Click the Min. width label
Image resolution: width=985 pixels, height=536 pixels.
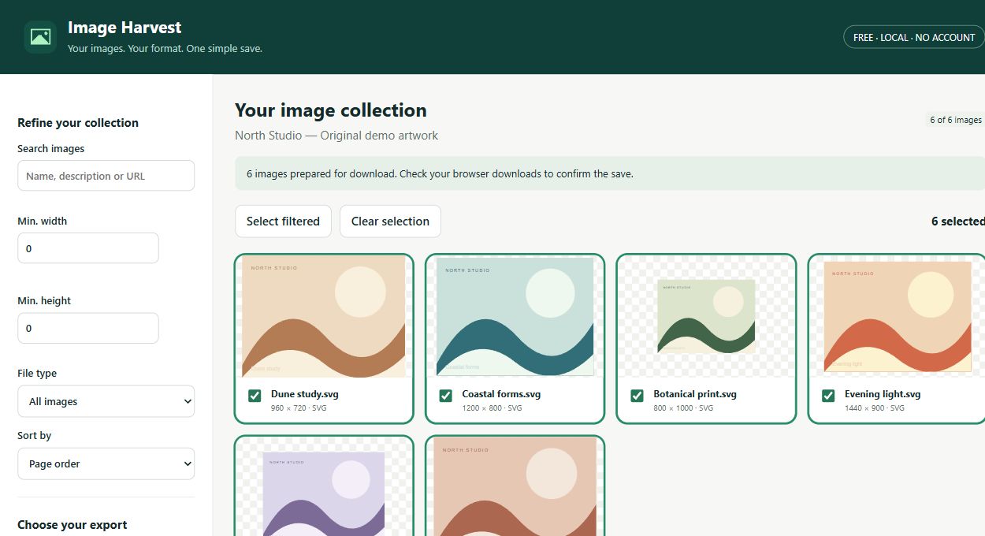43,221
